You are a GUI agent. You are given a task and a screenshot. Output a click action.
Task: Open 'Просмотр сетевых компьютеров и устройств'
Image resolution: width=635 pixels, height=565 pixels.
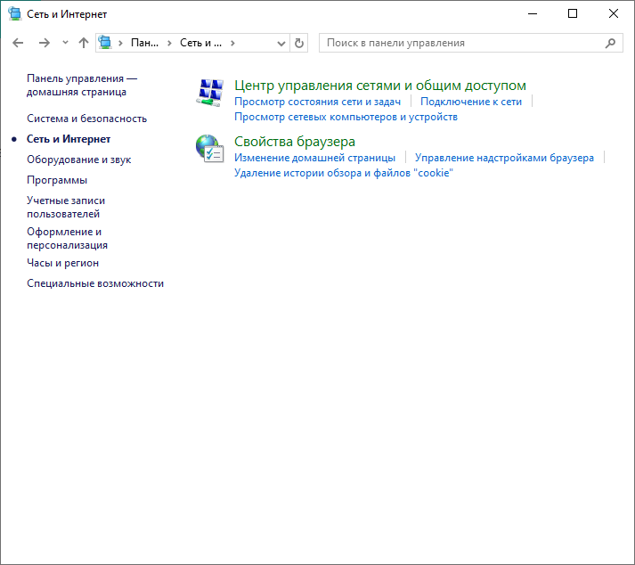coord(346,117)
